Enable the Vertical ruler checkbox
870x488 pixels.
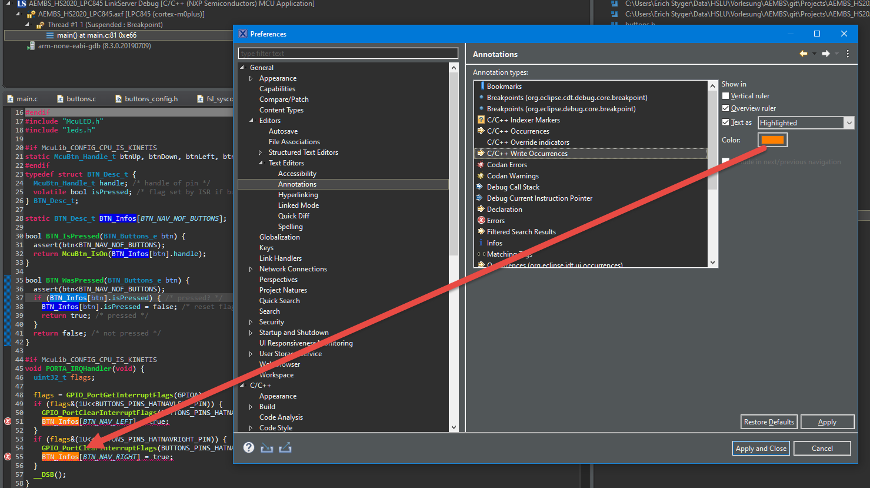pos(726,96)
